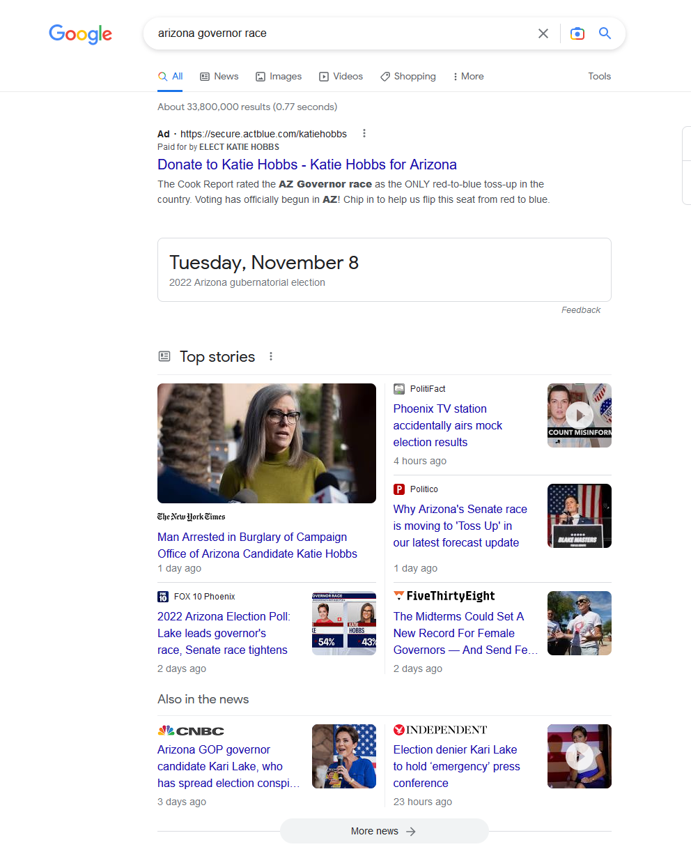
Task: Open search by image camera icon
Action: click(577, 33)
